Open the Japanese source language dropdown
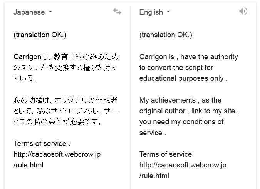 32,12
